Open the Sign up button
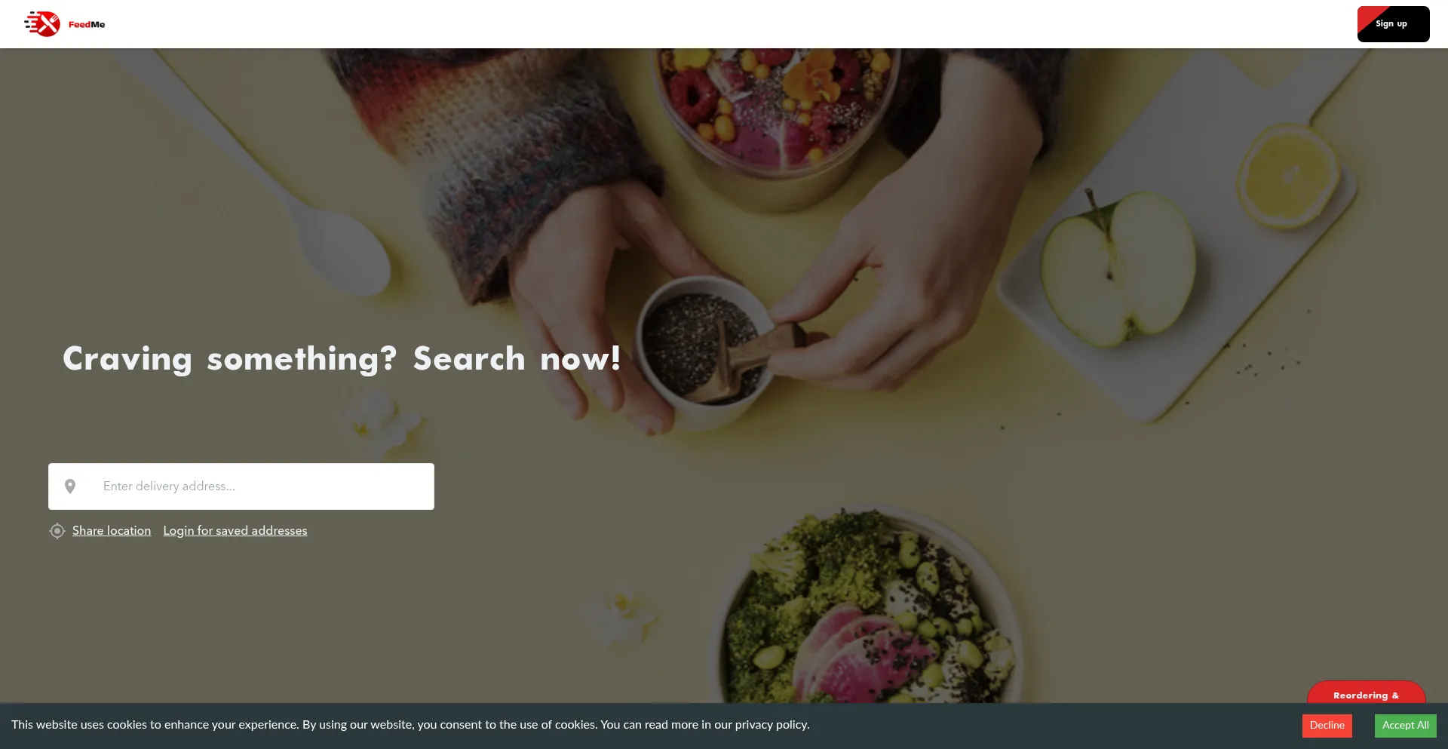This screenshot has width=1448, height=749. (x=1393, y=24)
